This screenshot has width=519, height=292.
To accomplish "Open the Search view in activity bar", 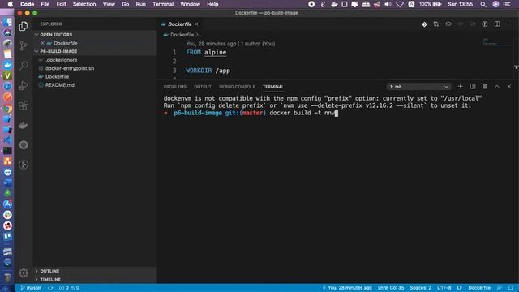I will 24,65.
